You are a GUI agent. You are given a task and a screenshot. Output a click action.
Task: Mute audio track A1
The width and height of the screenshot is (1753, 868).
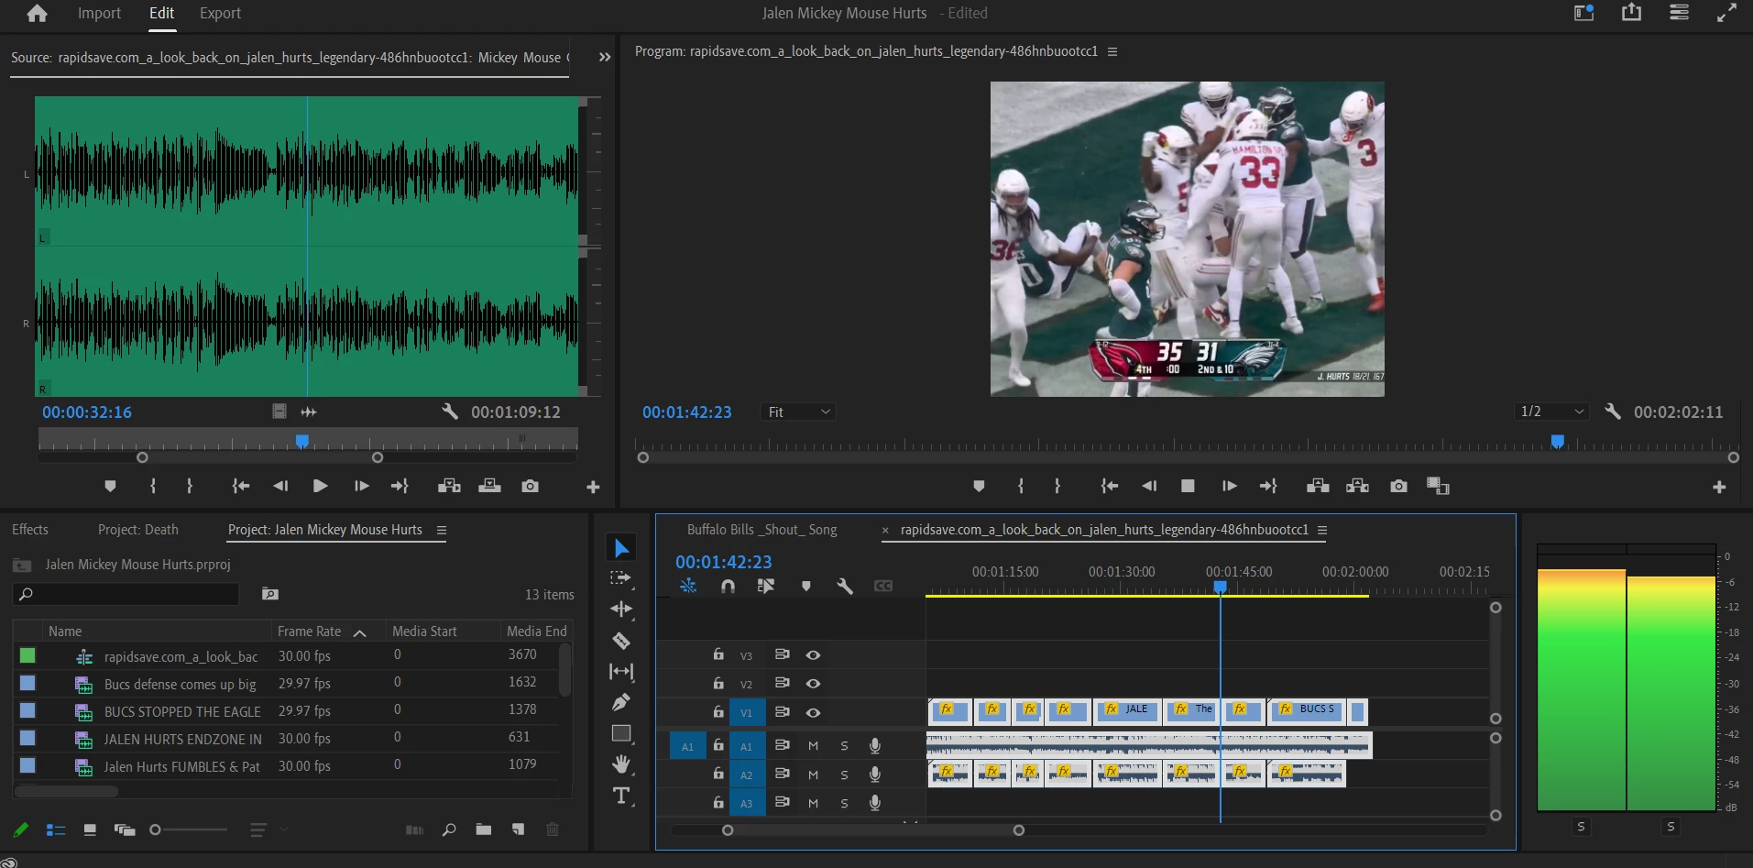point(813,746)
